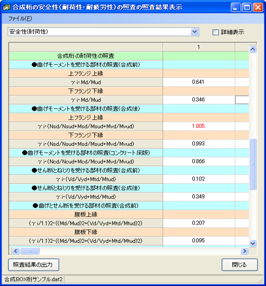This screenshot has width=266, height=286.
Task: Select the red 1.005 value cell
Action: point(199,126)
